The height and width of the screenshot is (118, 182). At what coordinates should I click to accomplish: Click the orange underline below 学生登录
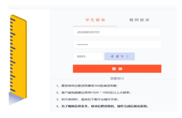95,26
